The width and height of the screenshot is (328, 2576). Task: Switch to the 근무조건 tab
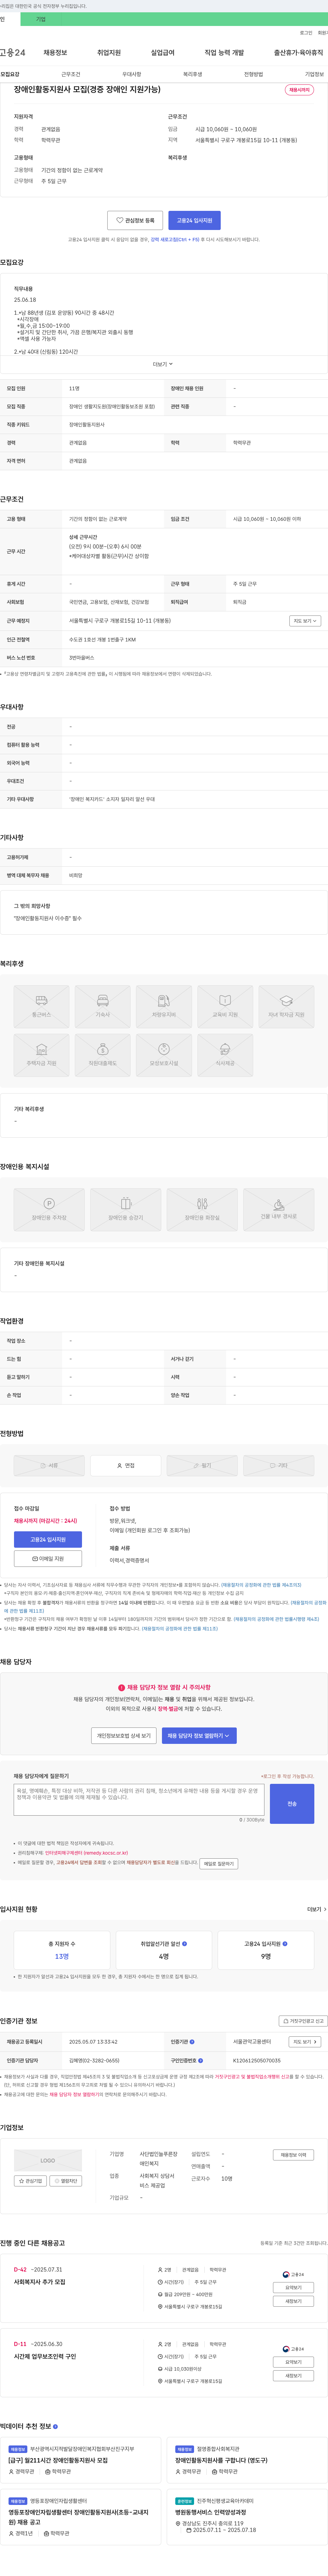[71, 74]
